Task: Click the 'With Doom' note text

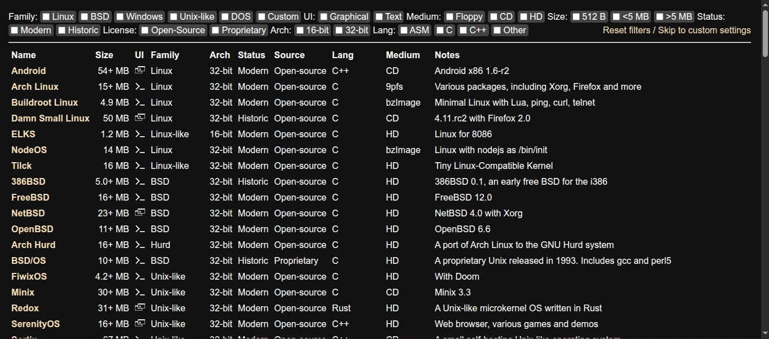Action: [x=457, y=276]
